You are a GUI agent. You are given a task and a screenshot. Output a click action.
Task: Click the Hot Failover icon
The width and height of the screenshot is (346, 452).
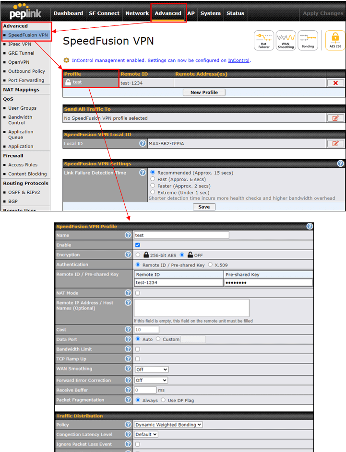click(263, 41)
